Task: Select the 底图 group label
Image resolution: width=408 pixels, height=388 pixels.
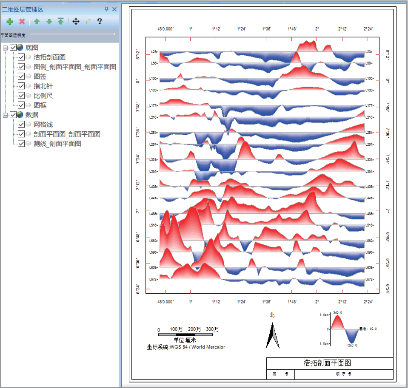Action: tap(32, 48)
